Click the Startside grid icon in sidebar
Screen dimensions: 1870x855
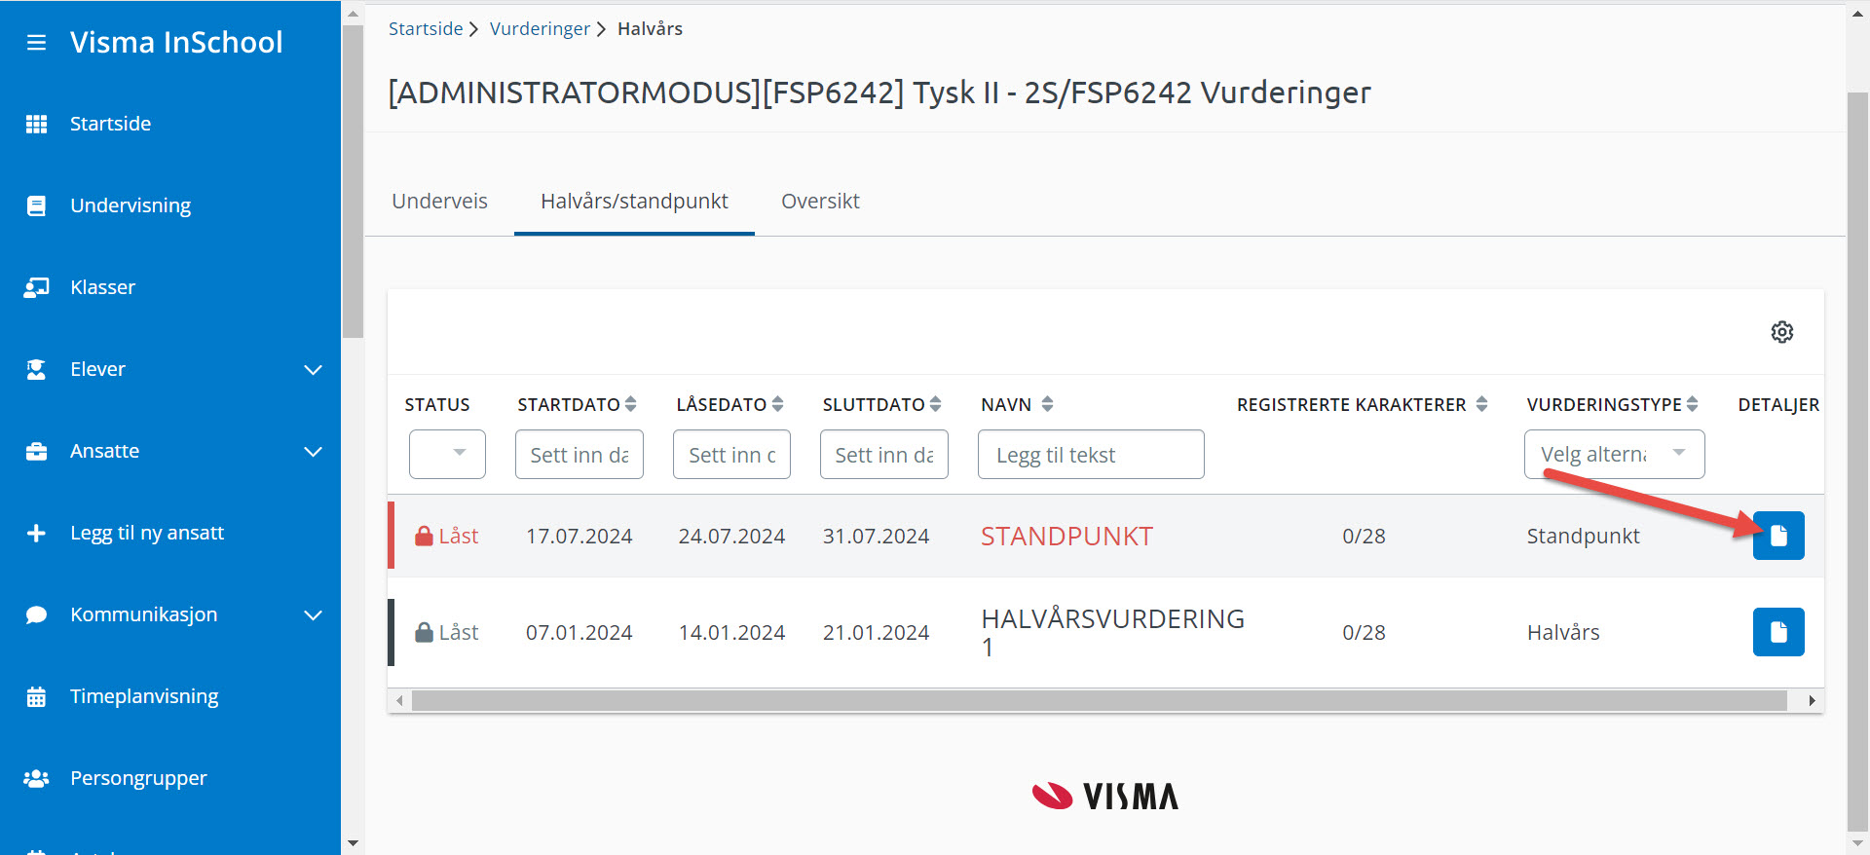tap(36, 124)
